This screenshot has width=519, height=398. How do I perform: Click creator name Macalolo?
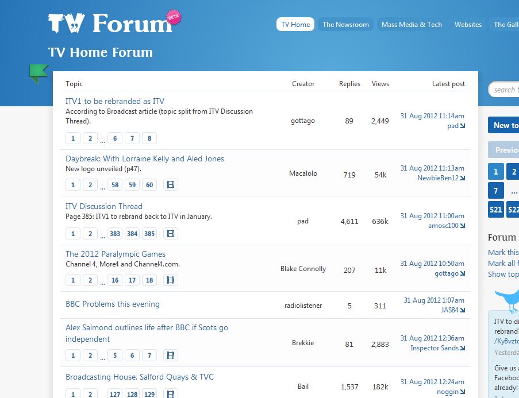pyautogui.click(x=303, y=173)
